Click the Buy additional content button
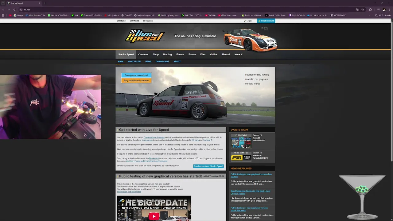The height and width of the screenshot is (221, 393). 136,80
